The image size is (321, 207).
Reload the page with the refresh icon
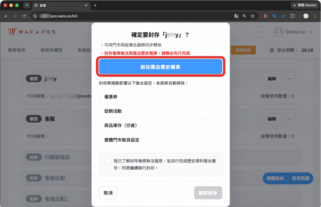click(24, 16)
